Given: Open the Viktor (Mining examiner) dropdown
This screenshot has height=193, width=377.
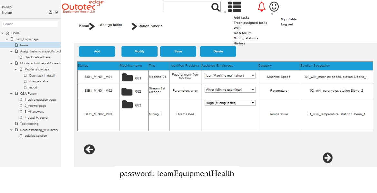Looking at the screenshot, I should click(230, 90).
